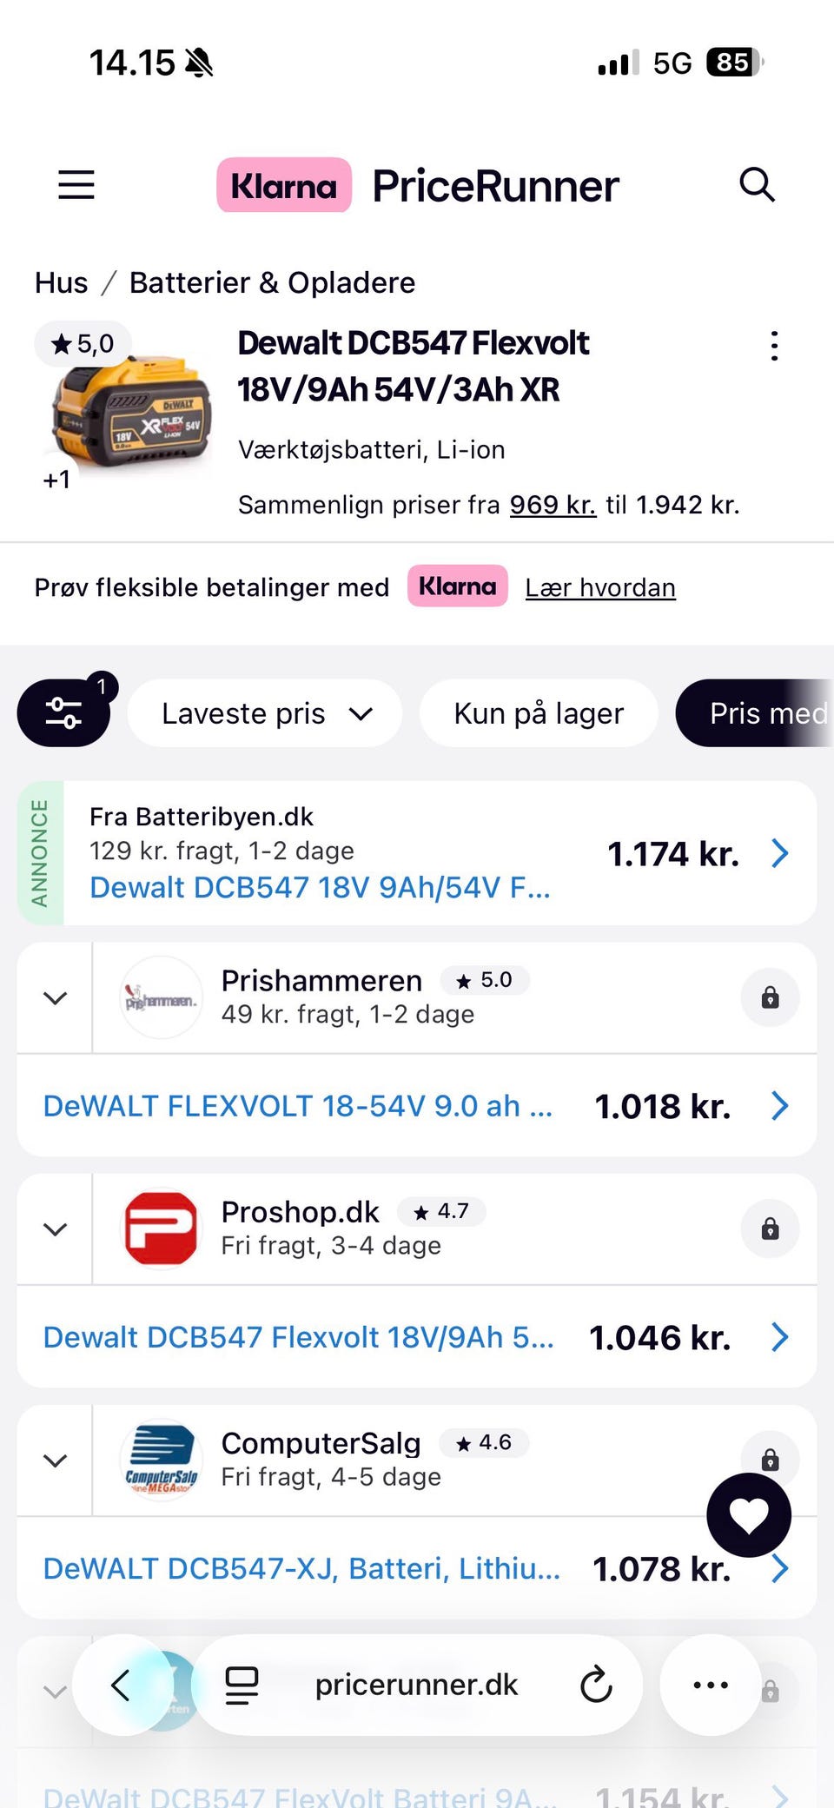Open the filter sliders button
This screenshot has height=1808, width=834.
pyautogui.click(x=63, y=713)
